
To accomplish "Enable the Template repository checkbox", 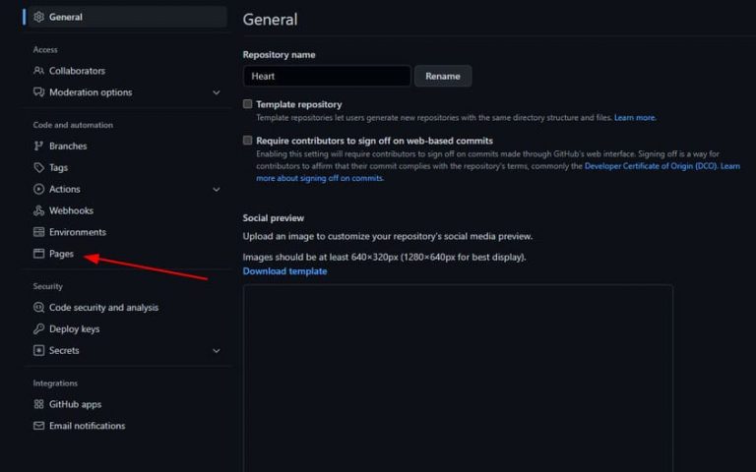I will 248,104.
